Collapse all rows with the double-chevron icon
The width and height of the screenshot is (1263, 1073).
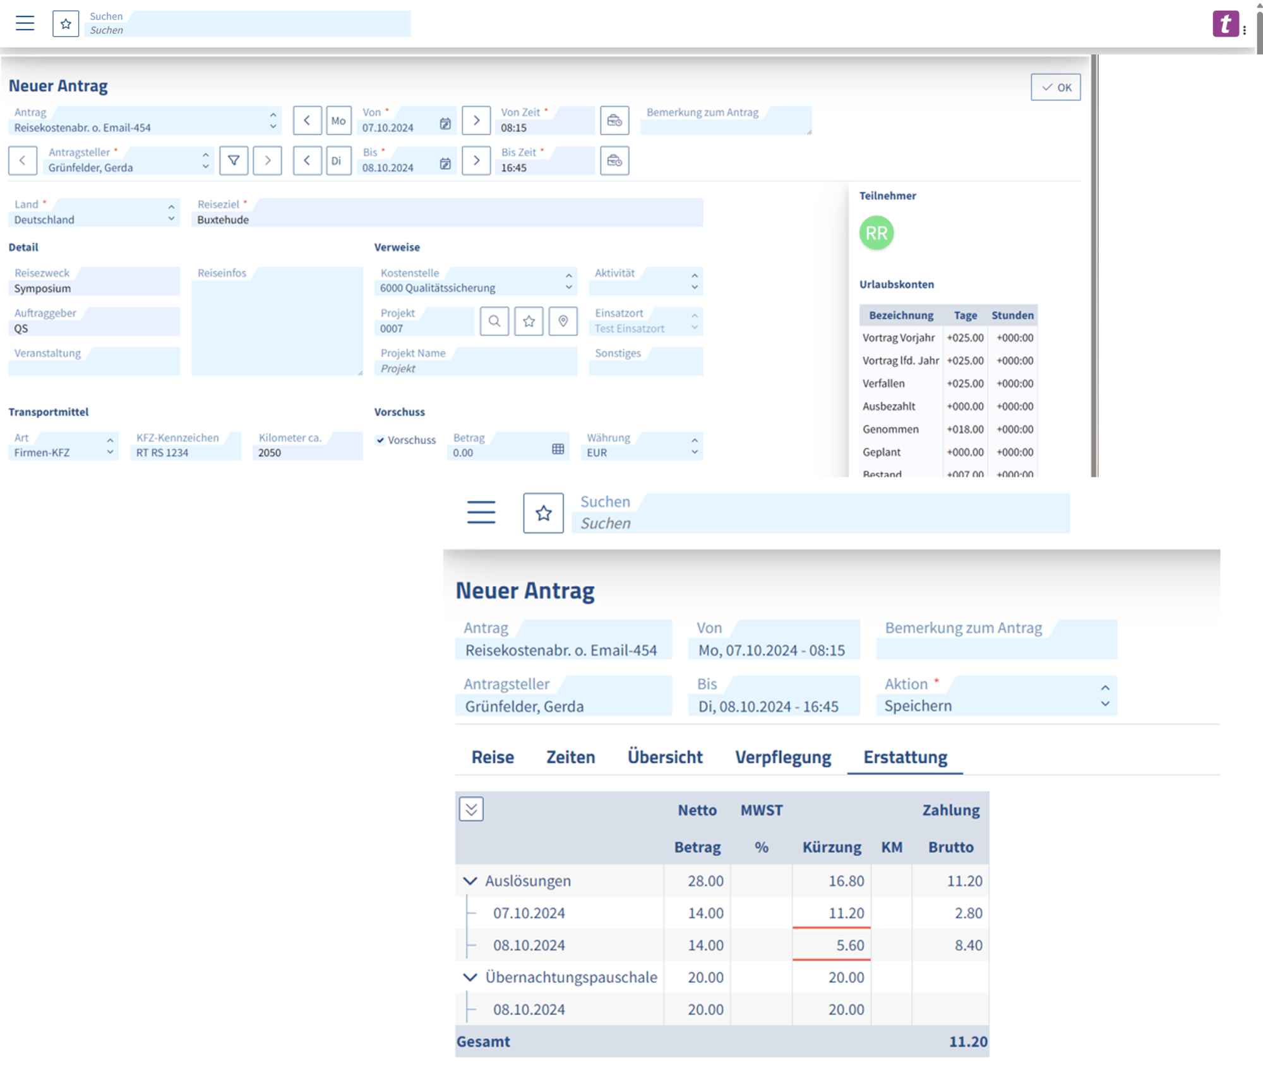click(x=470, y=809)
